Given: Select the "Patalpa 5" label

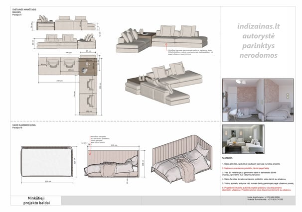Looking at the screenshot, I should click(17, 14).
